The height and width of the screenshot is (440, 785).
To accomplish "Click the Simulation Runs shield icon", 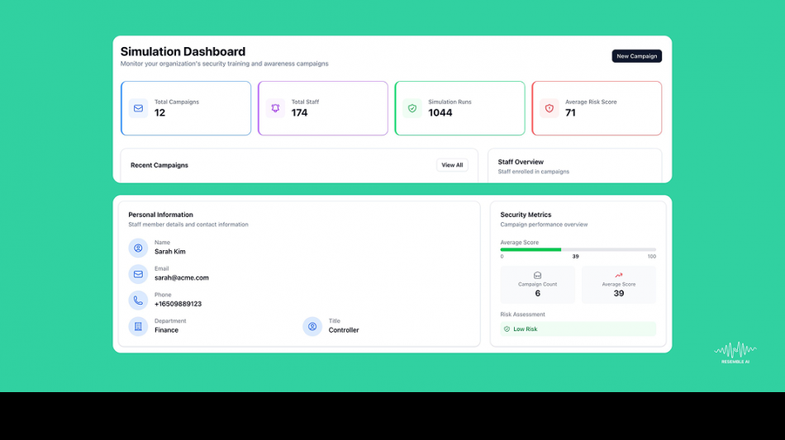I will 412,108.
